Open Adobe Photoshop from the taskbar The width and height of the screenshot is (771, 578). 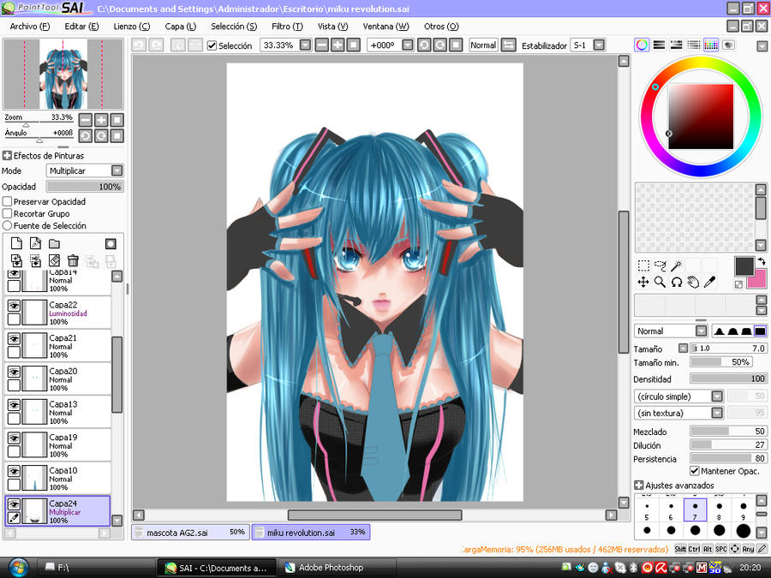337,567
